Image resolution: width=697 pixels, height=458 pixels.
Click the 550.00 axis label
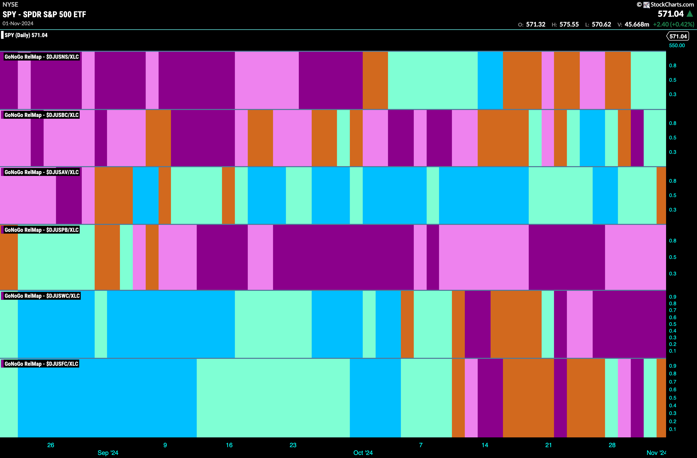[x=677, y=45]
